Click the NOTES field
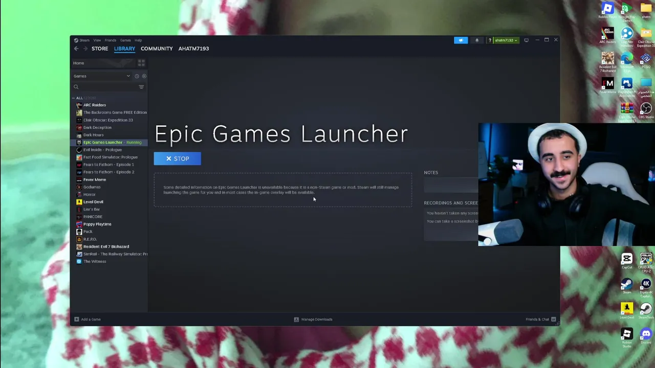The image size is (655, 368). tap(451, 185)
